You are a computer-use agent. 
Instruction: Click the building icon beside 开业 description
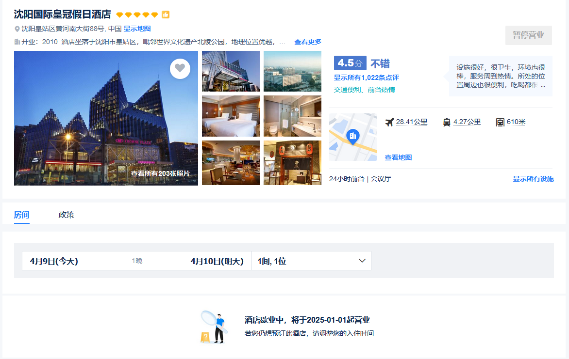tap(17, 42)
